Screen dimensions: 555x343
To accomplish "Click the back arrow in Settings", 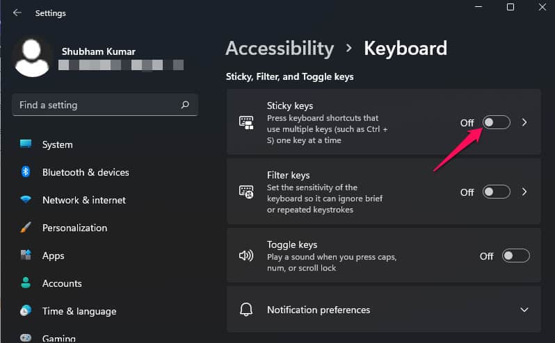I will (x=17, y=12).
